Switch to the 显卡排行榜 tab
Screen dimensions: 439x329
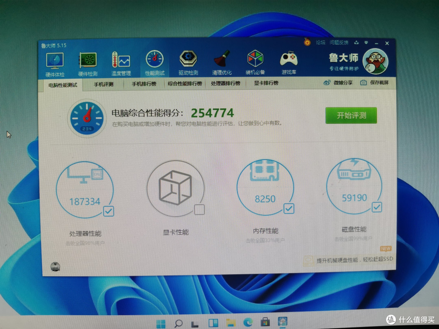[266, 83]
